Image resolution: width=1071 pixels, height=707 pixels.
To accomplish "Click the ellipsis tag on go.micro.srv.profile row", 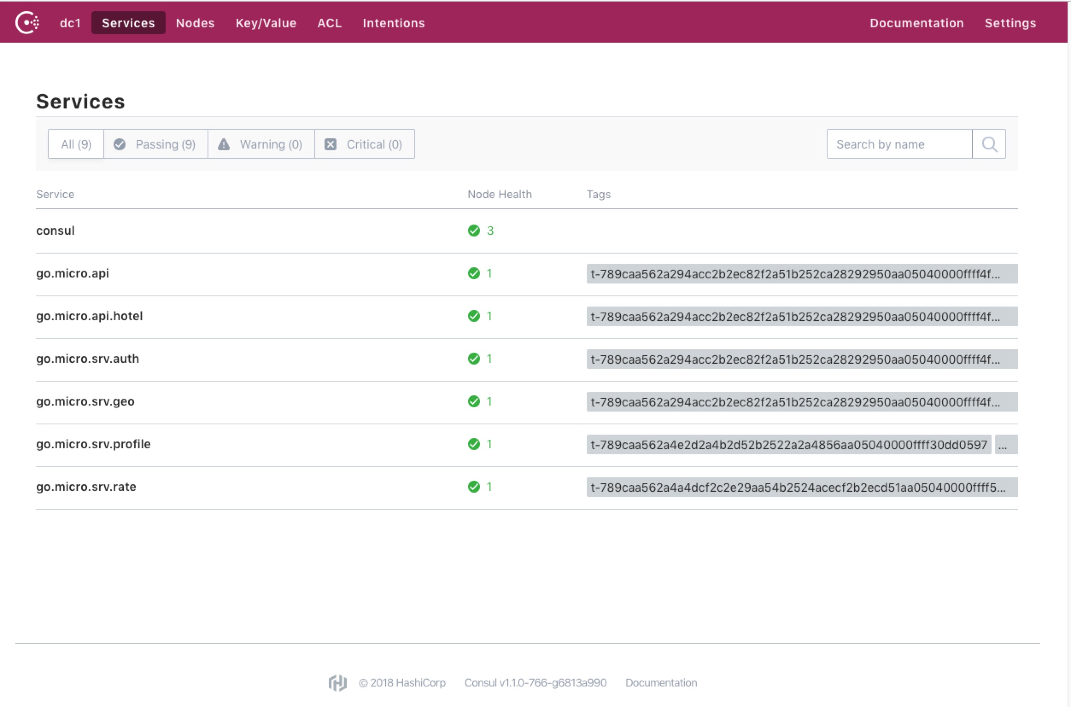I will coord(1007,444).
